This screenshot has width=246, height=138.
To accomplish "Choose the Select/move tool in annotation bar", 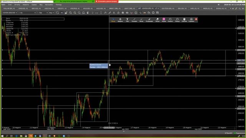I will click(x=120, y=20).
